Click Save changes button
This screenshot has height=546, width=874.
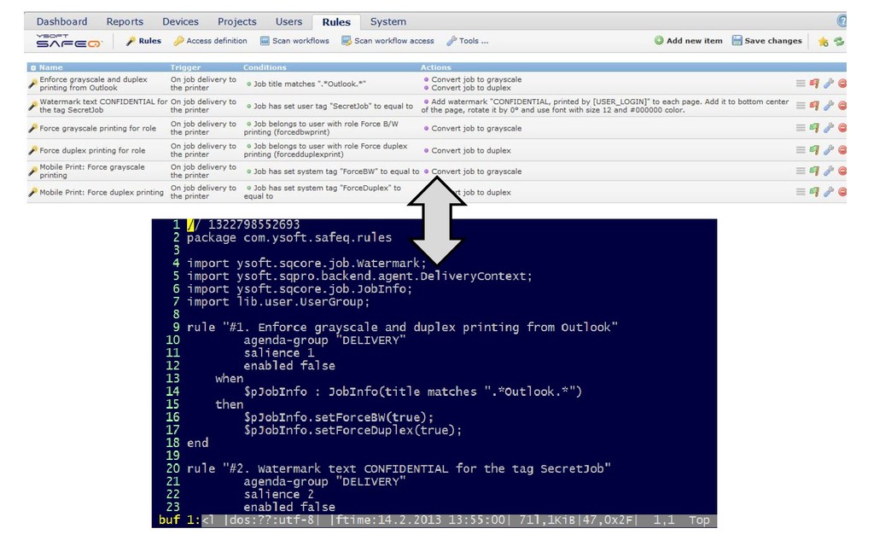coord(767,41)
